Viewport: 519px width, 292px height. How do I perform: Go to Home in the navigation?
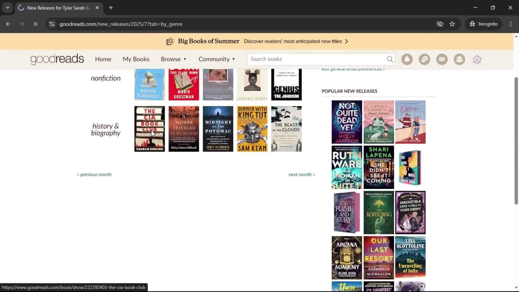pyautogui.click(x=103, y=59)
